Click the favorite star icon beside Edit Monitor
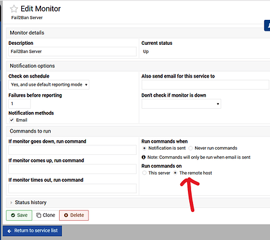The height and width of the screenshot is (240, 270). 14,9
